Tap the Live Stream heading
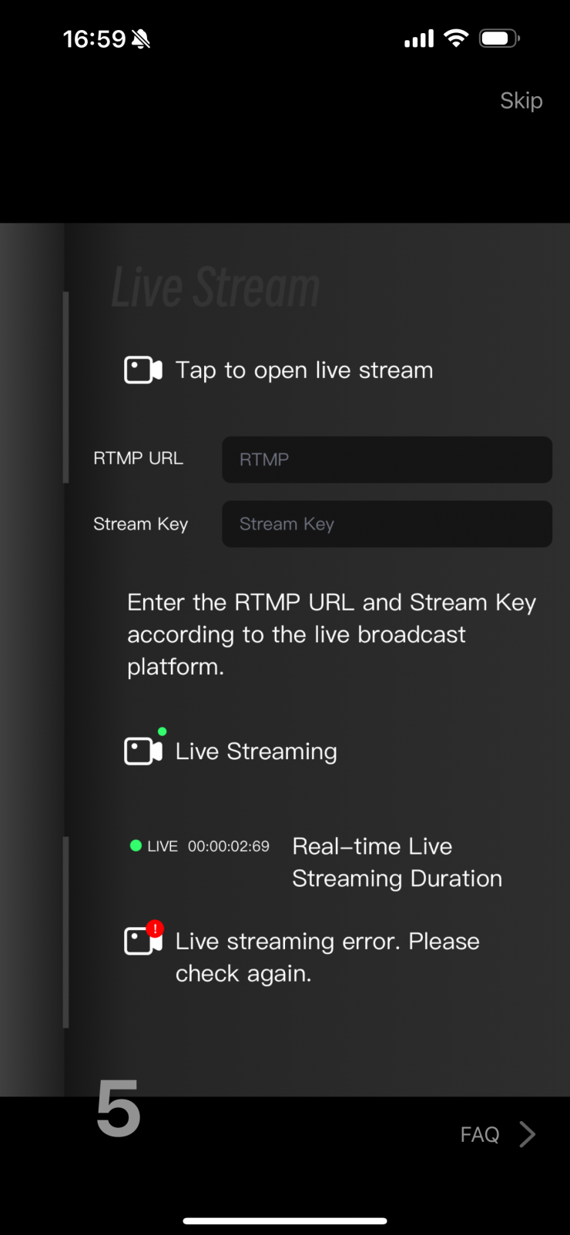Screen dimensions: 570x1235 click(x=216, y=288)
